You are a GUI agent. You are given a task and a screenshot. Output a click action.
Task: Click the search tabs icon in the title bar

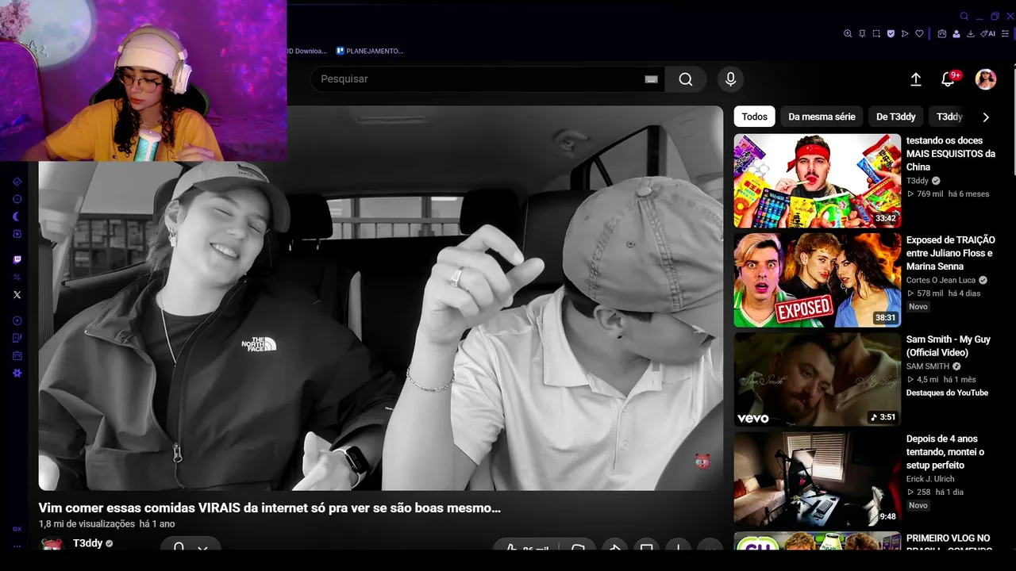pos(964,16)
